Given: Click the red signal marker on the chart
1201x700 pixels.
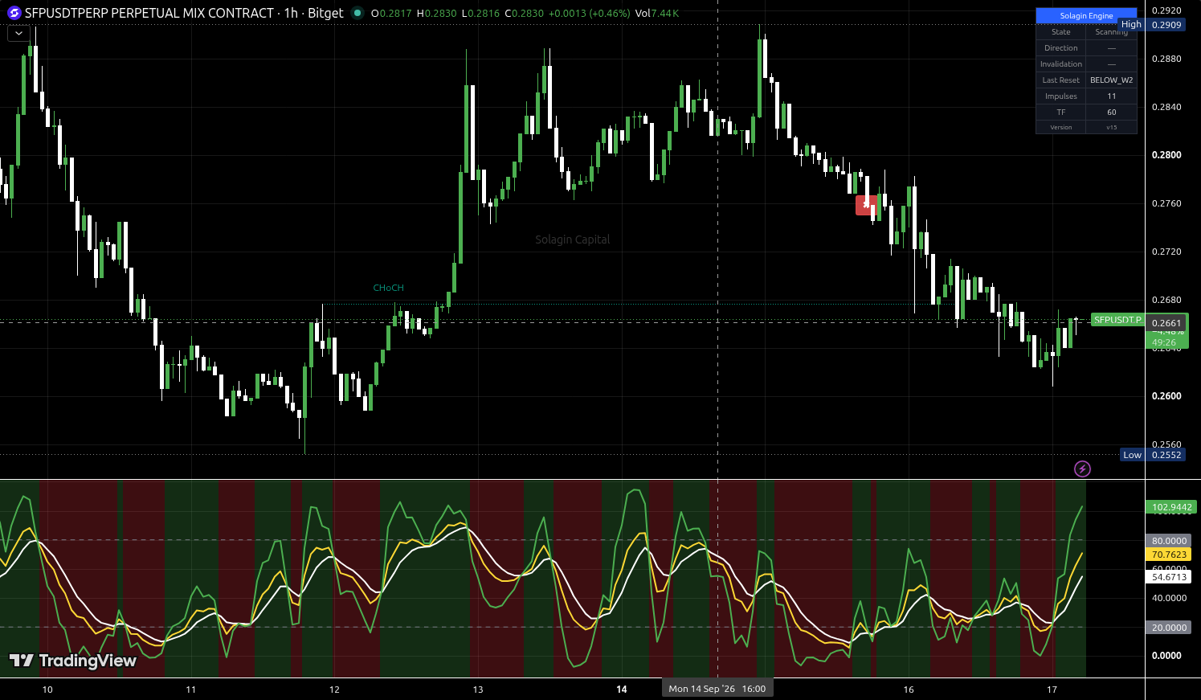Looking at the screenshot, I should tap(865, 205).
